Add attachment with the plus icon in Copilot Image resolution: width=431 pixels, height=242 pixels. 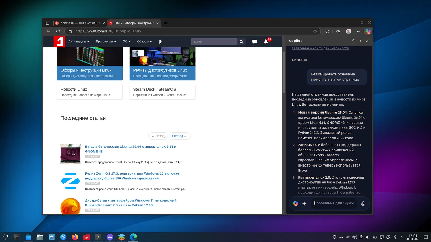click(304, 203)
